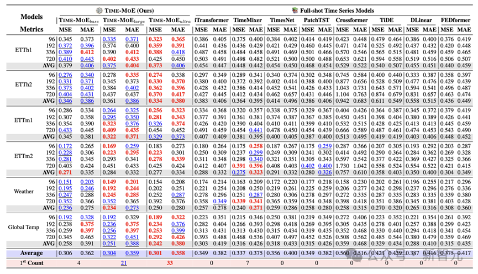Click the Crossformer column header

pyautogui.click(x=350, y=20)
